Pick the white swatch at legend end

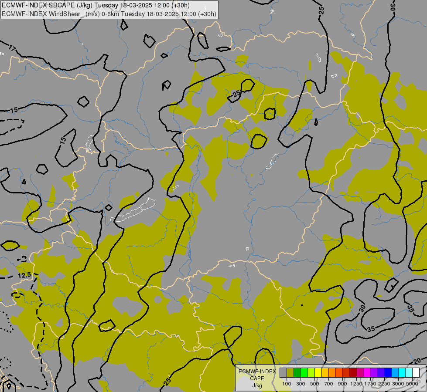click(416, 372)
